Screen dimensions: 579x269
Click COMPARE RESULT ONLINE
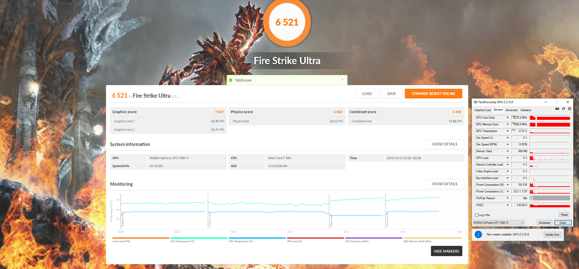point(433,94)
